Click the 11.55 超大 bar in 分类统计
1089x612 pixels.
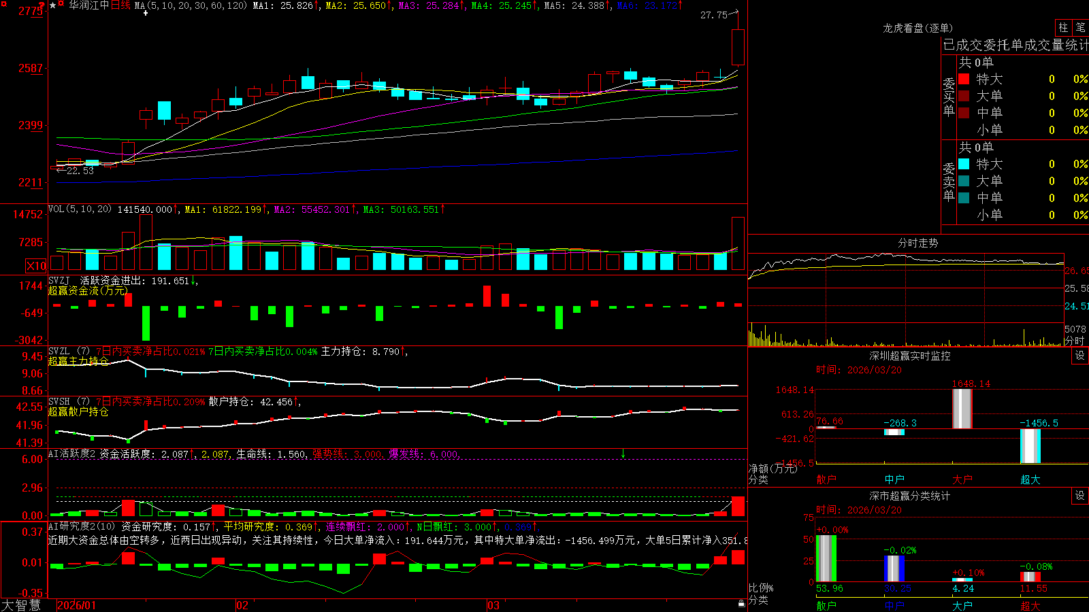pos(1030,577)
